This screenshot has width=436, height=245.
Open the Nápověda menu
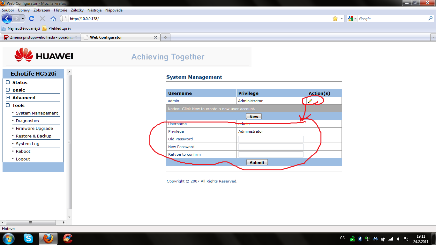(x=114, y=10)
